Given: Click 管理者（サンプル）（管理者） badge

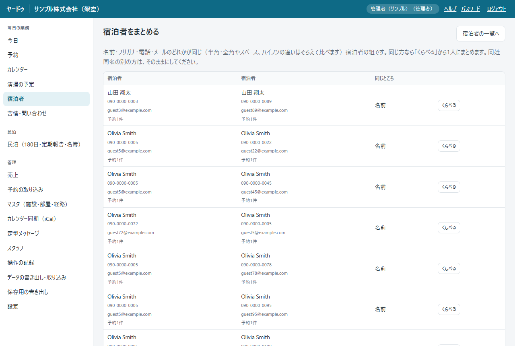Looking at the screenshot, I should [403, 9].
